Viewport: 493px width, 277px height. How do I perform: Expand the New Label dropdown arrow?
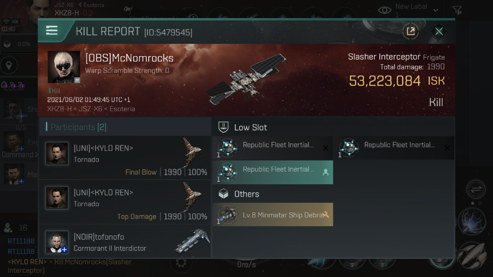436,10
